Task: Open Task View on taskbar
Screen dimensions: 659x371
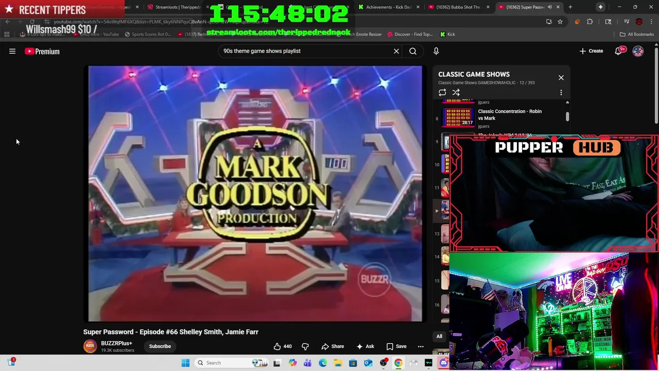Action: pyautogui.click(x=276, y=363)
